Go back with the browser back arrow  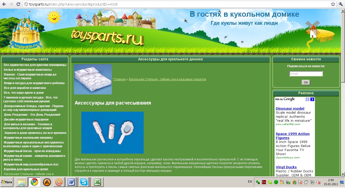point(4,4)
